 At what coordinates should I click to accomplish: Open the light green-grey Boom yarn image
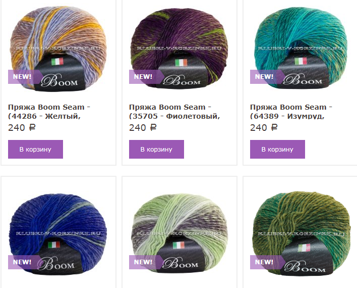(180, 234)
